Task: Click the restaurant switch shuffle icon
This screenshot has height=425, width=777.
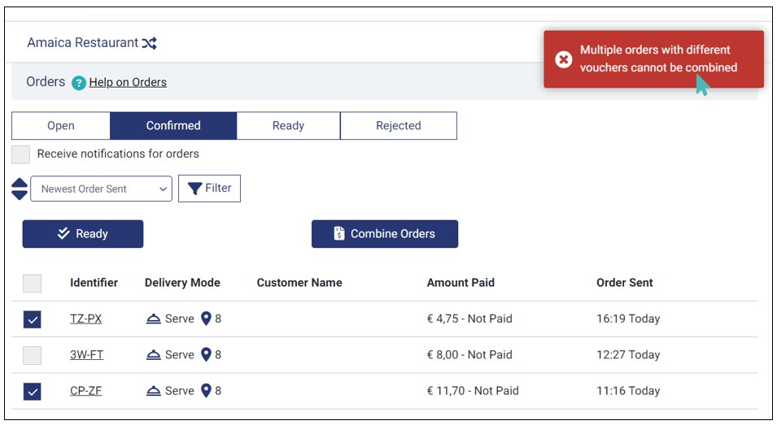Action: click(x=149, y=44)
